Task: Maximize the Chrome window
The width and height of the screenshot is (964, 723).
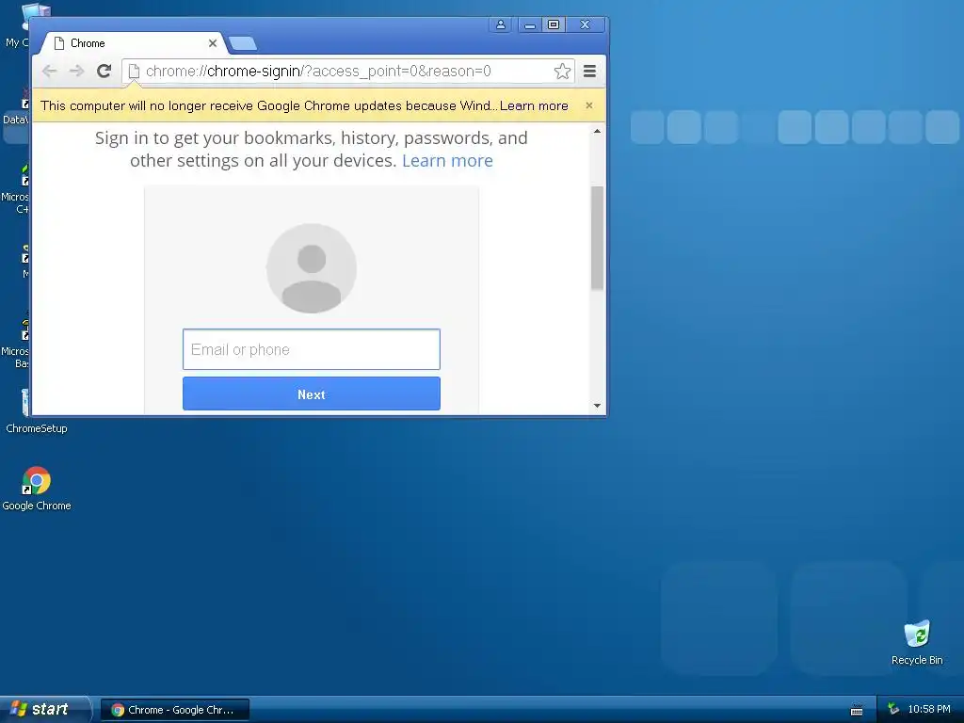Action: [x=554, y=24]
